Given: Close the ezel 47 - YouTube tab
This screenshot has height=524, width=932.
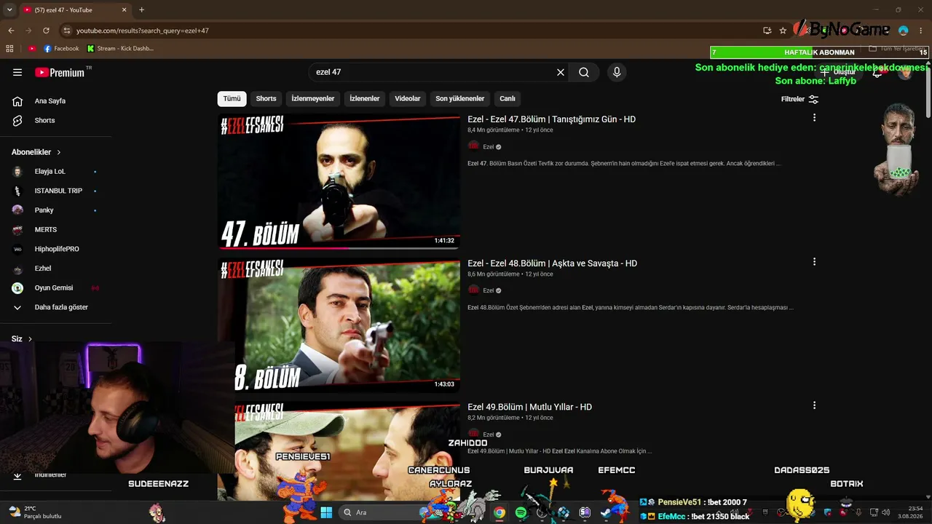Looking at the screenshot, I should [x=125, y=10].
